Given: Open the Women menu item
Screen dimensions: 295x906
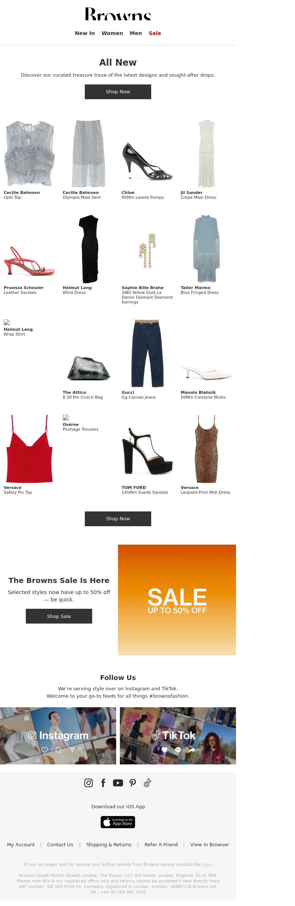Looking at the screenshot, I should 112,33.
